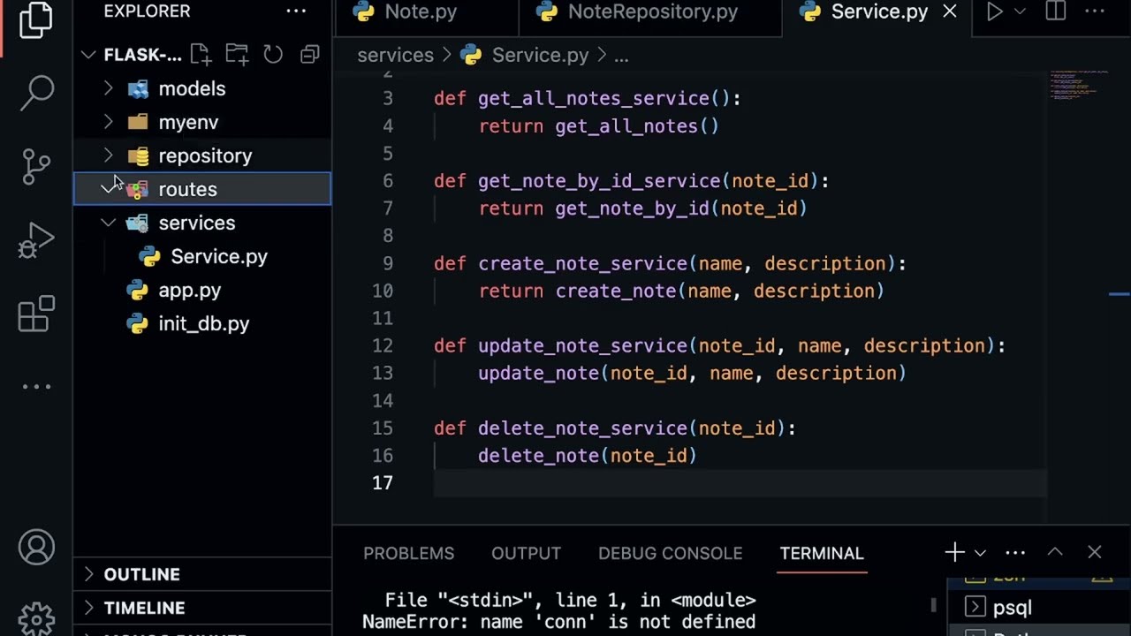The image size is (1131, 636).
Task: Collapse all folders in Explorer
Action: [x=309, y=55]
